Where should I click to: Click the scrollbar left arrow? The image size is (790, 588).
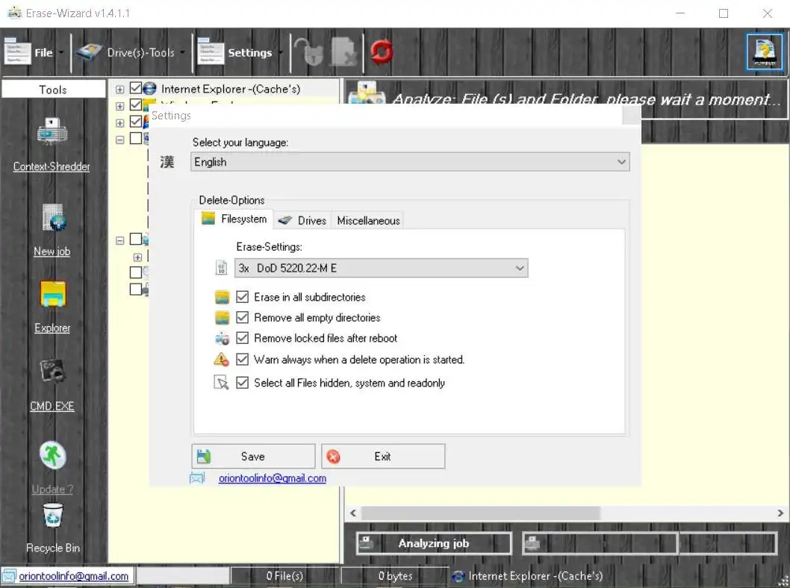(x=353, y=513)
